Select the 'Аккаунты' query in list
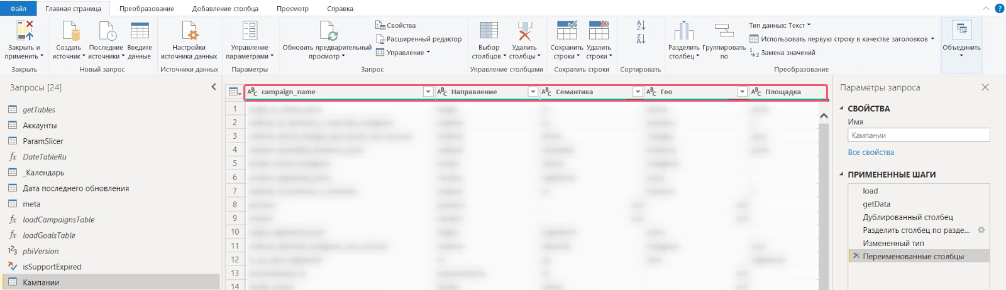Viewport: 1006px width, 290px height. [40, 126]
